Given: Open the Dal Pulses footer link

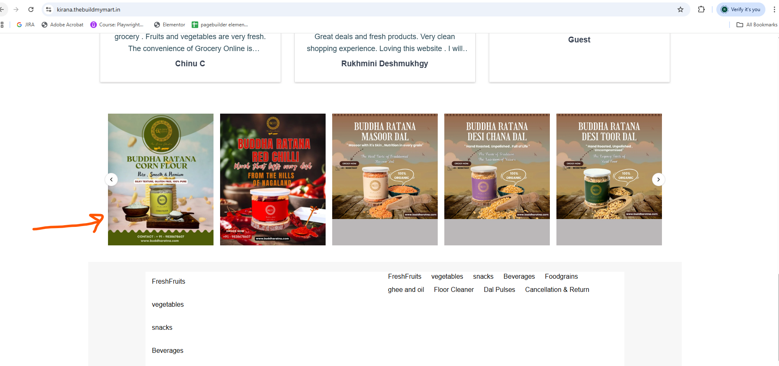Looking at the screenshot, I should click(500, 290).
